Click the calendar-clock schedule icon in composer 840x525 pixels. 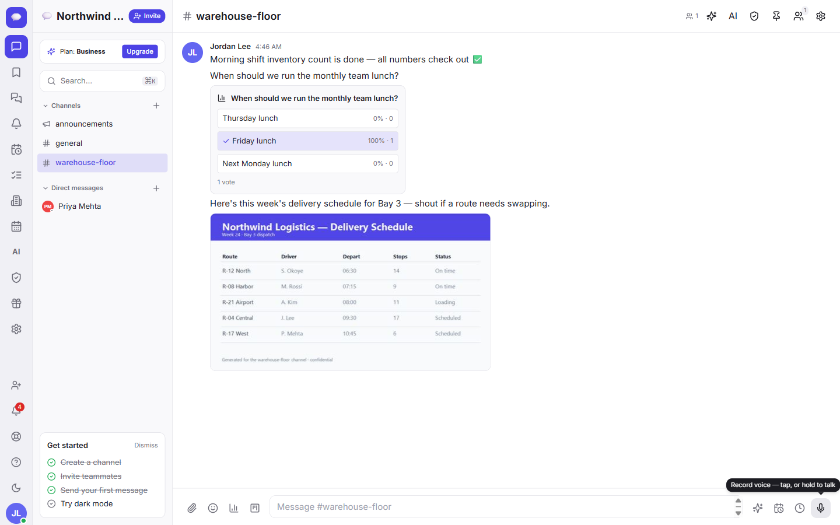click(x=779, y=508)
